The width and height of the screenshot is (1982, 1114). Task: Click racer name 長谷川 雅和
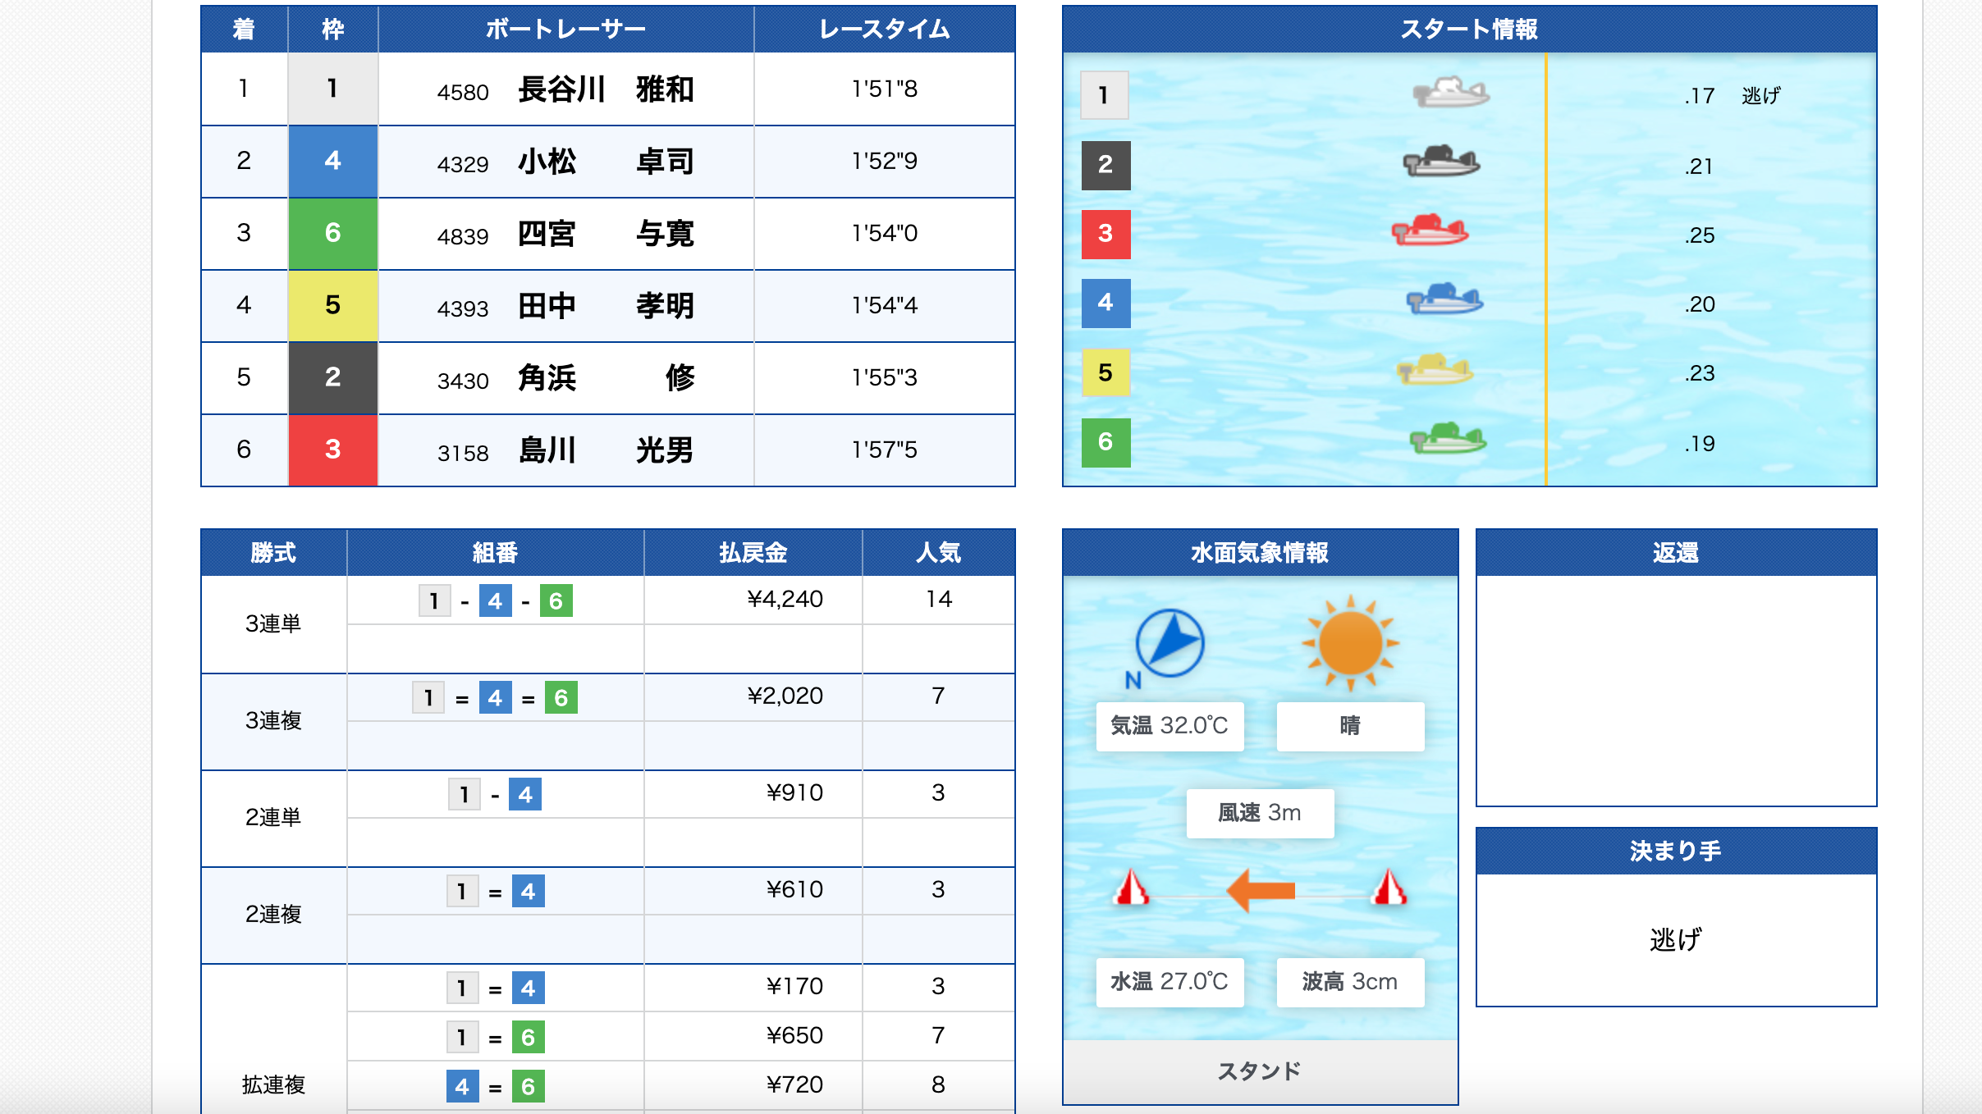point(606,89)
